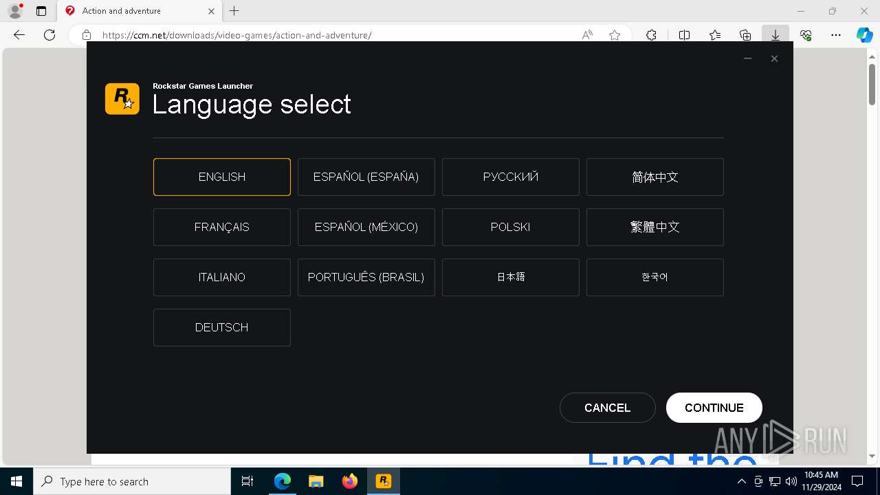
Task: Open a new Edge tab
Action: (234, 11)
